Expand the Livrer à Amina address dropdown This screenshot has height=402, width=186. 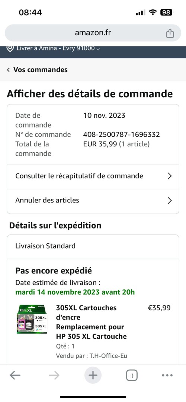[98, 49]
